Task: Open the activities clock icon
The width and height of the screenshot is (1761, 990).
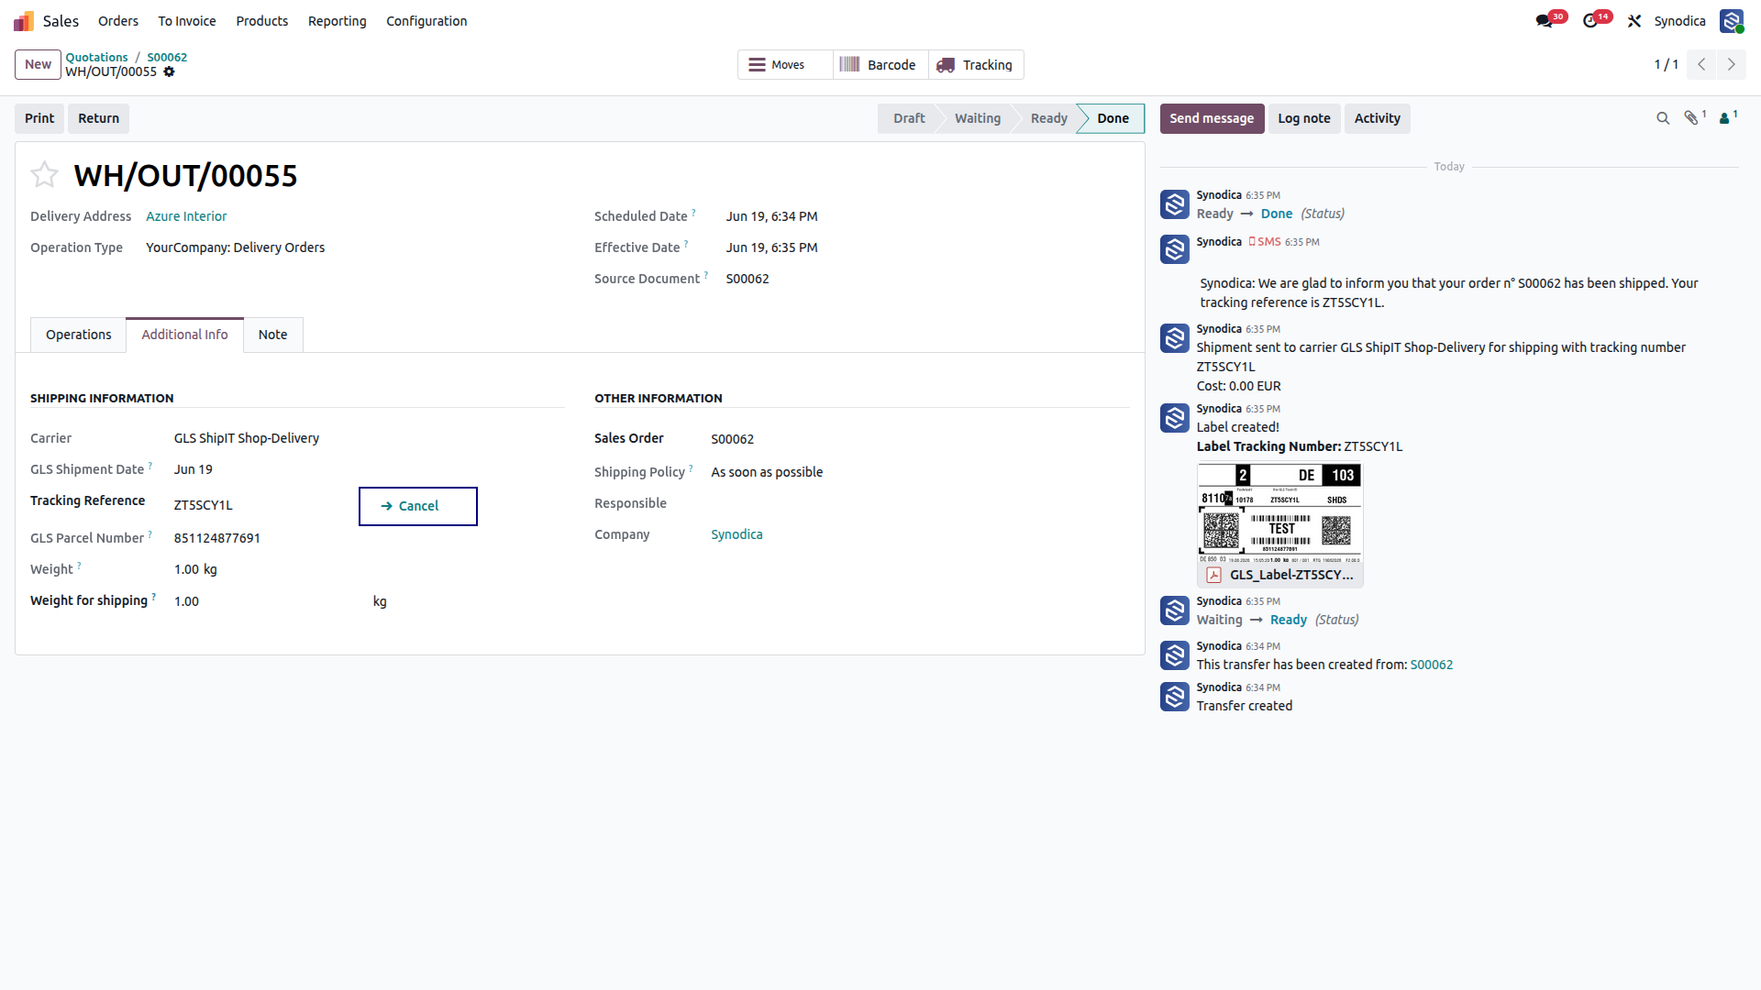Action: click(1590, 21)
